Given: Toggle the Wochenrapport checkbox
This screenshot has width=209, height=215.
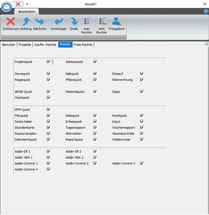Looking at the screenshot, I should [x=142, y=128].
